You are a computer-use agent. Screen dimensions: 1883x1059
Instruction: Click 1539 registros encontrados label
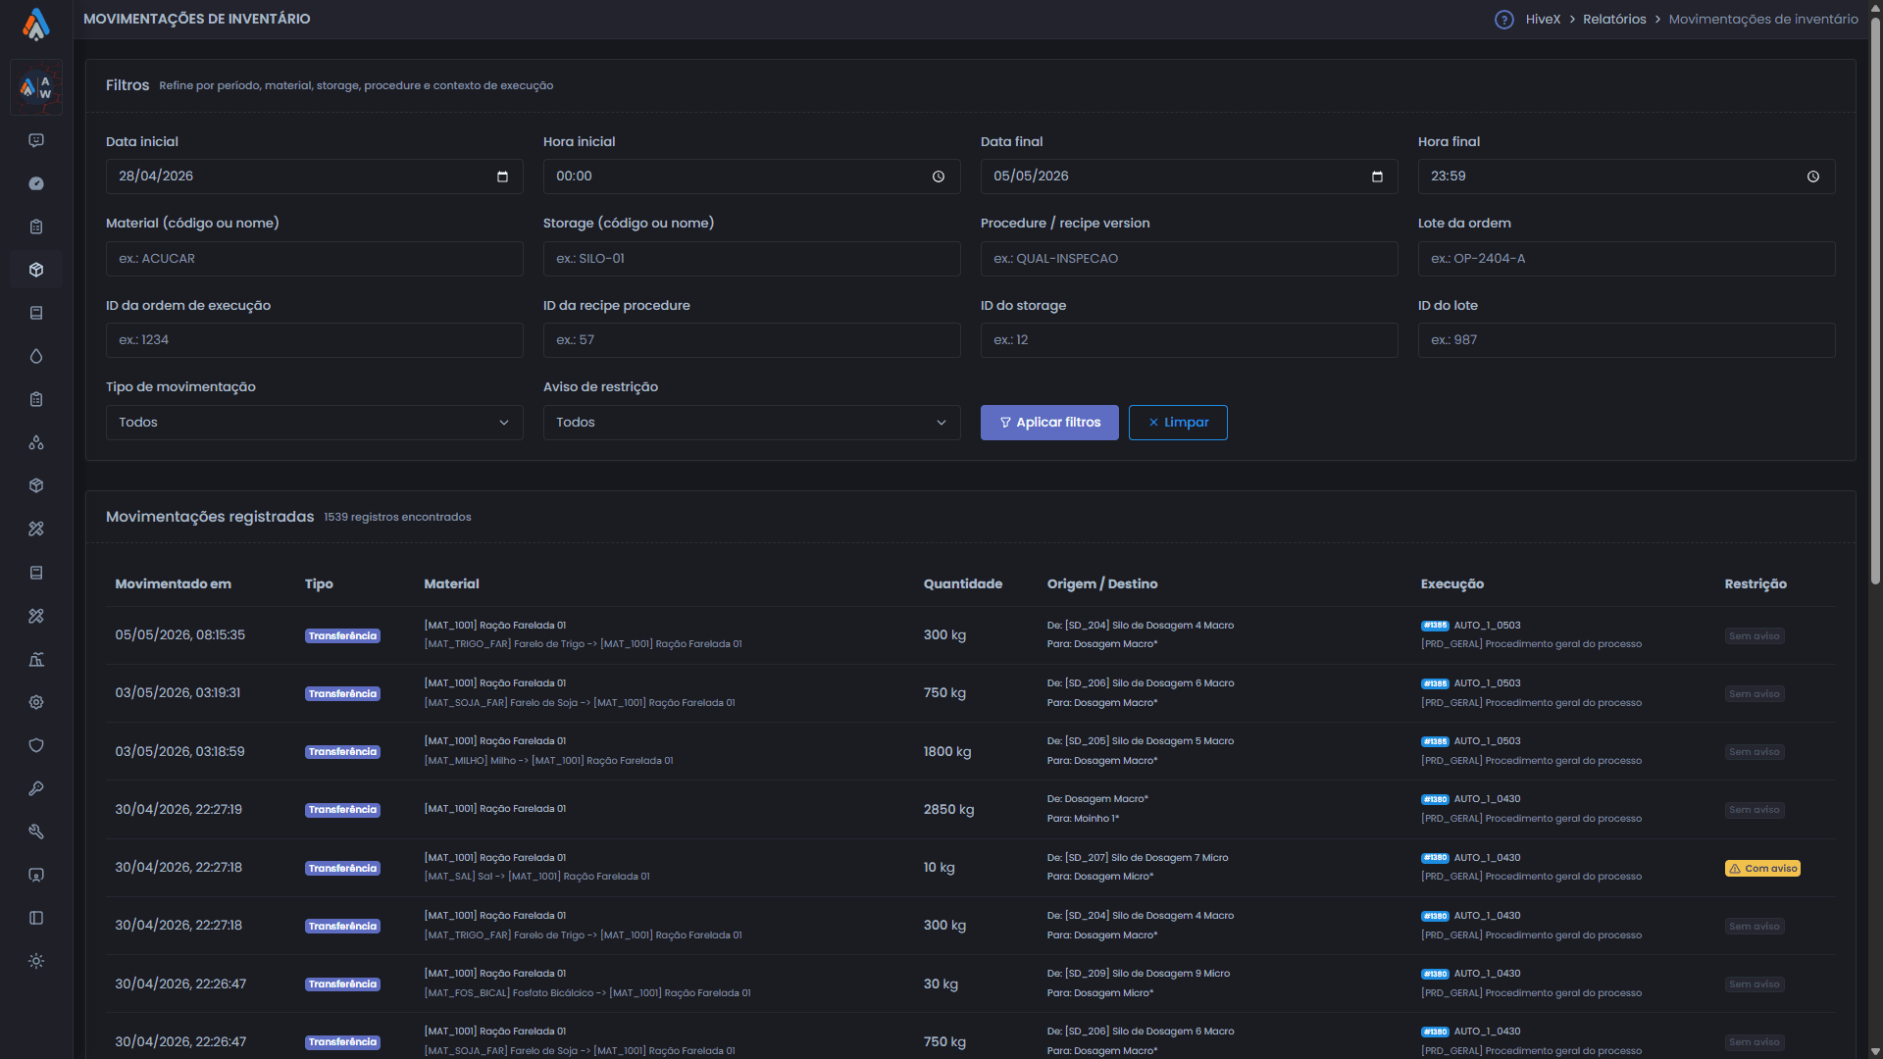[397, 518]
